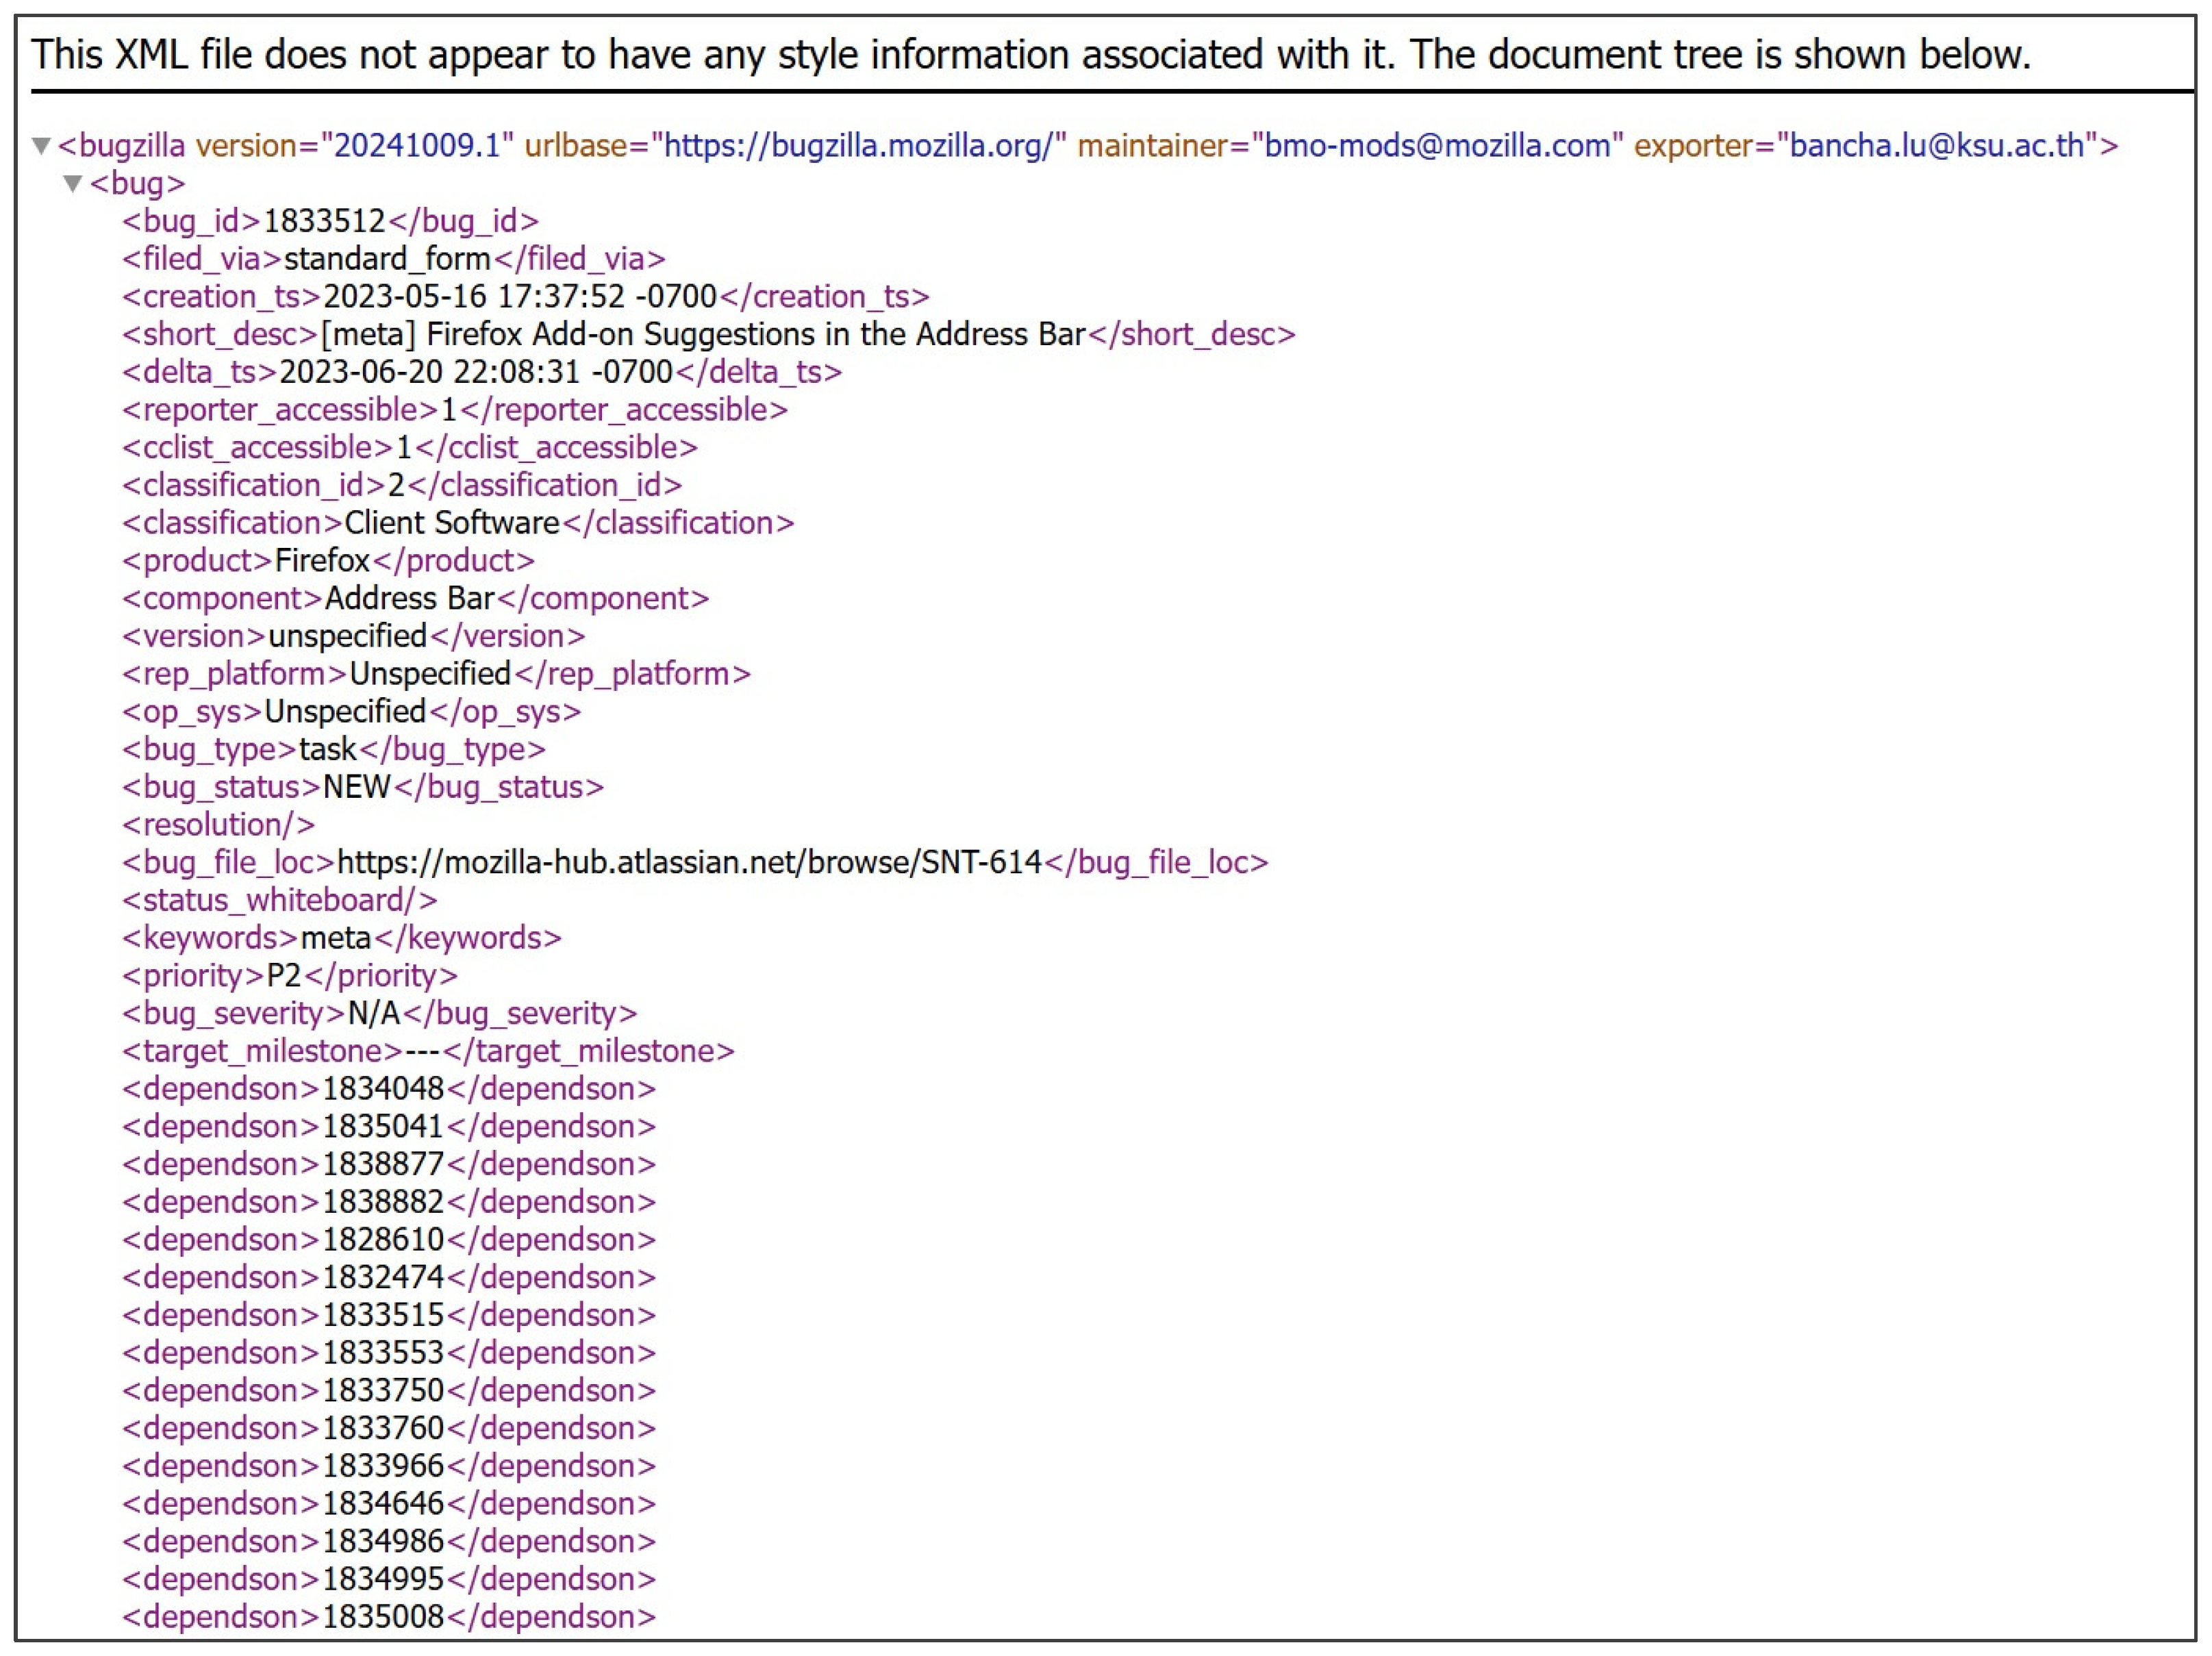Click the empty status_whiteboard tag
This screenshot has width=2212, height=1656.
coord(279,900)
